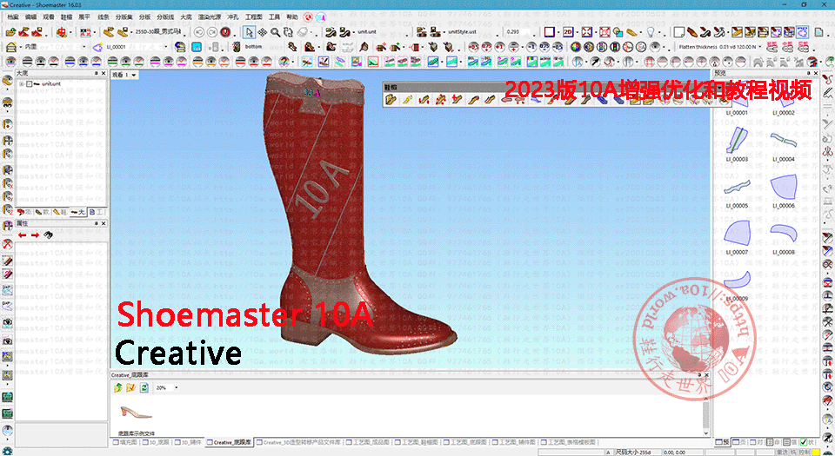Click the yellow status indicator square
This screenshot has width=835, height=456.
815,453
